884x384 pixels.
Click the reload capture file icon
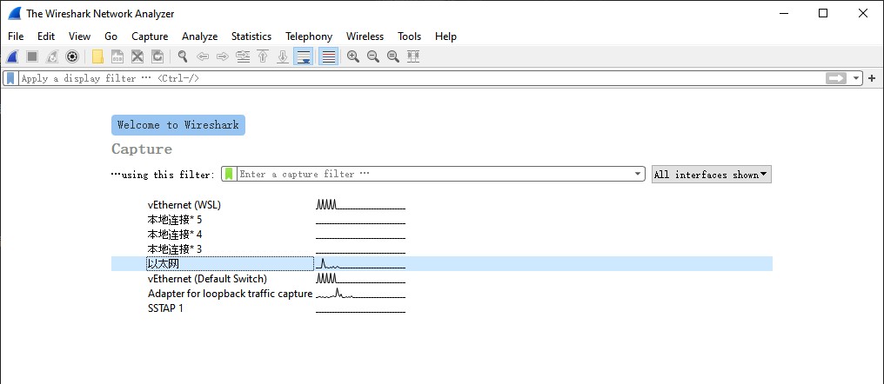point(157,56)
